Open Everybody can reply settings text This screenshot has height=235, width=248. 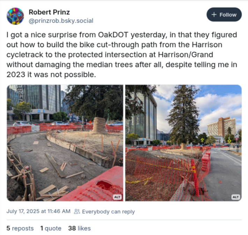click(108, 212)
